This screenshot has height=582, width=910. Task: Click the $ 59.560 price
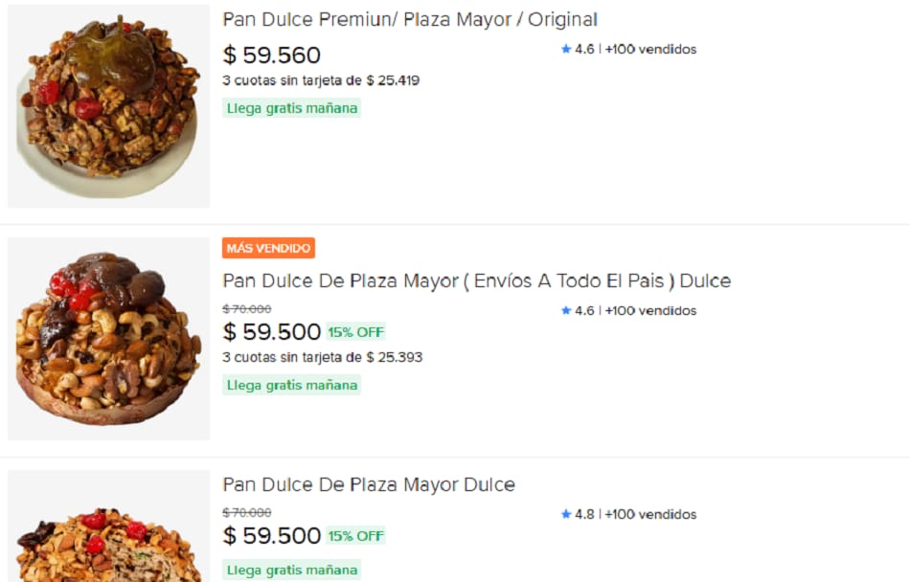(272, 56)
